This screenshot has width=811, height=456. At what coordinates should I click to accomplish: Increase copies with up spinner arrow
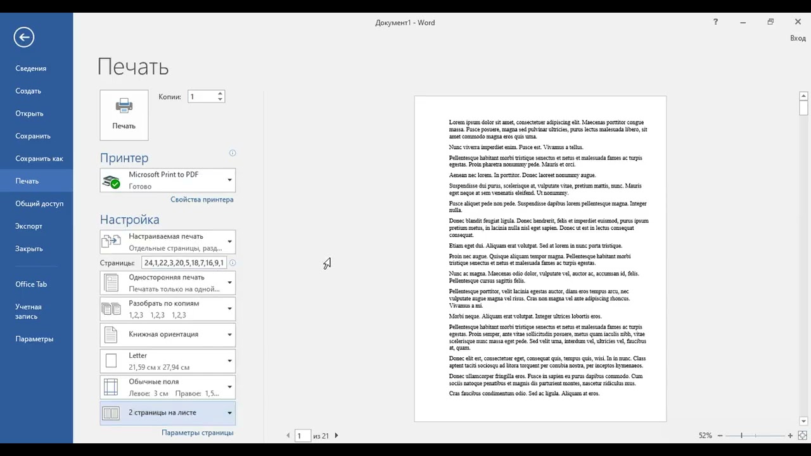click(220, 94)
